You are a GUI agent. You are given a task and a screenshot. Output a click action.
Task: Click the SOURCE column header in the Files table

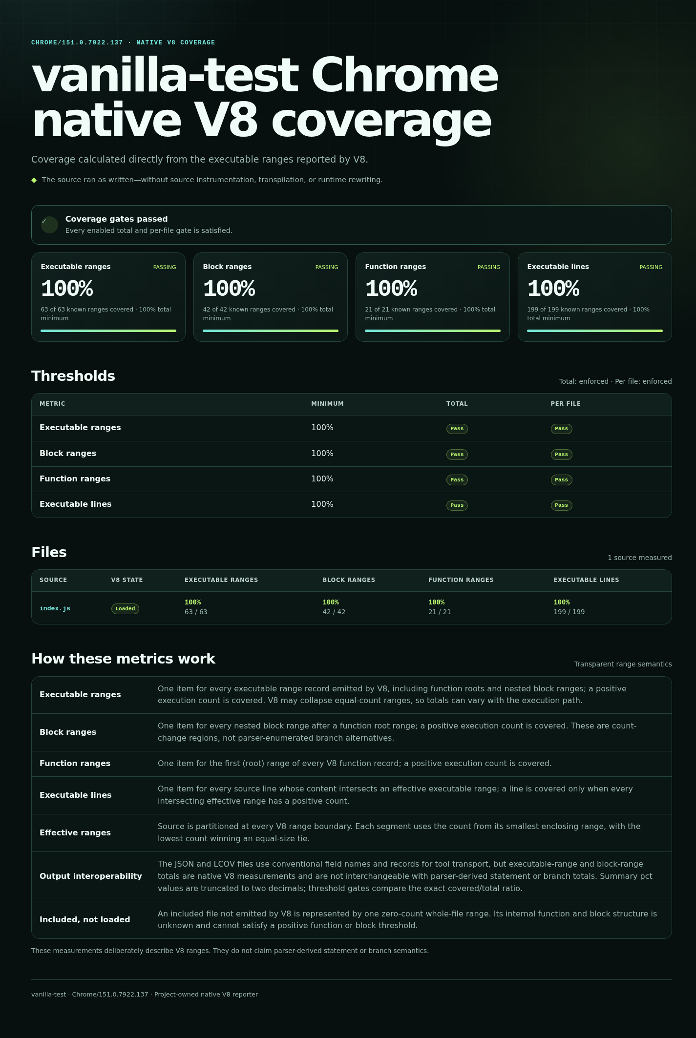pyautogui.click(x=53, y=580)
